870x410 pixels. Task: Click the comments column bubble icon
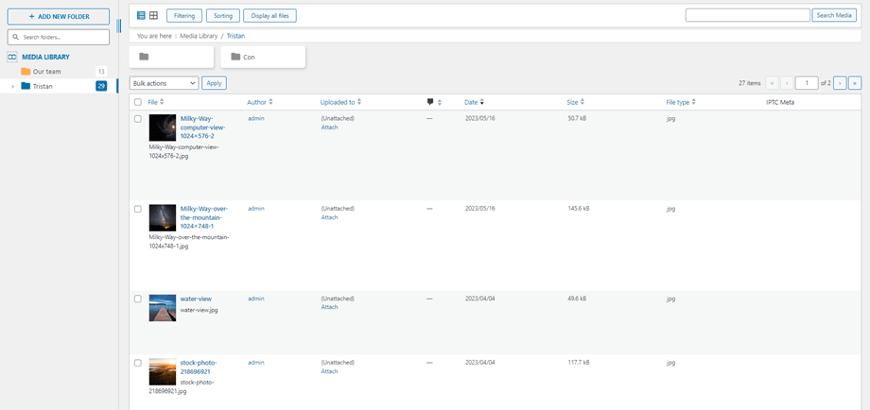point(430,102)
